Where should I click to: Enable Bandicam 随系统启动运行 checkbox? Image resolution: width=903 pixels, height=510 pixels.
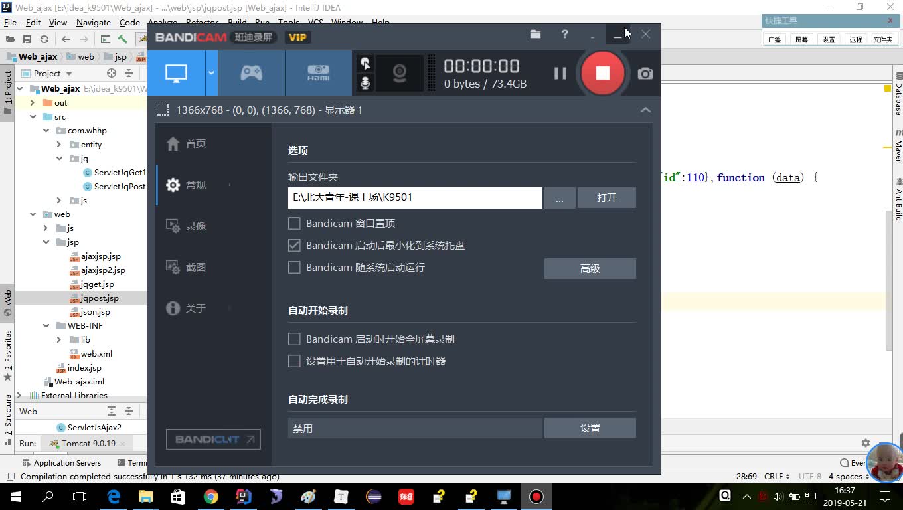tap(294, 268)
